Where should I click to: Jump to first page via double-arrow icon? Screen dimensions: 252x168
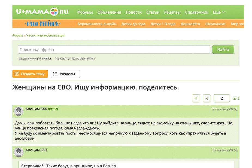196,98
